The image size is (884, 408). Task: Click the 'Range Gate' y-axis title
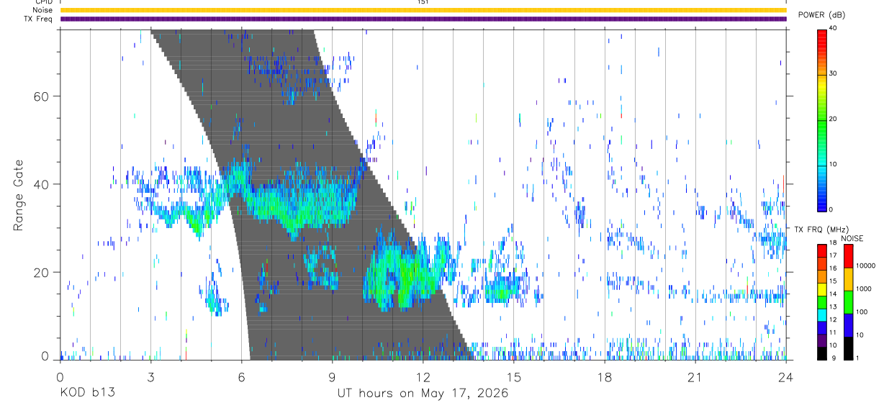point(19,196)
